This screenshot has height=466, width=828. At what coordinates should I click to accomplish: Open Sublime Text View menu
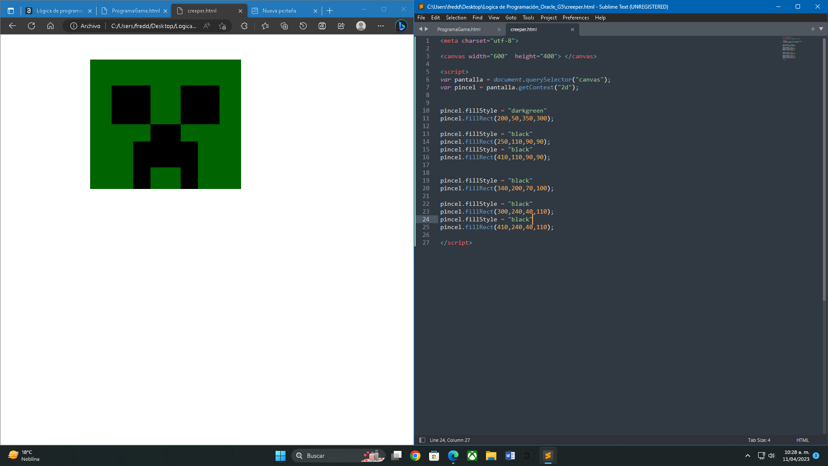click(494, 18)
